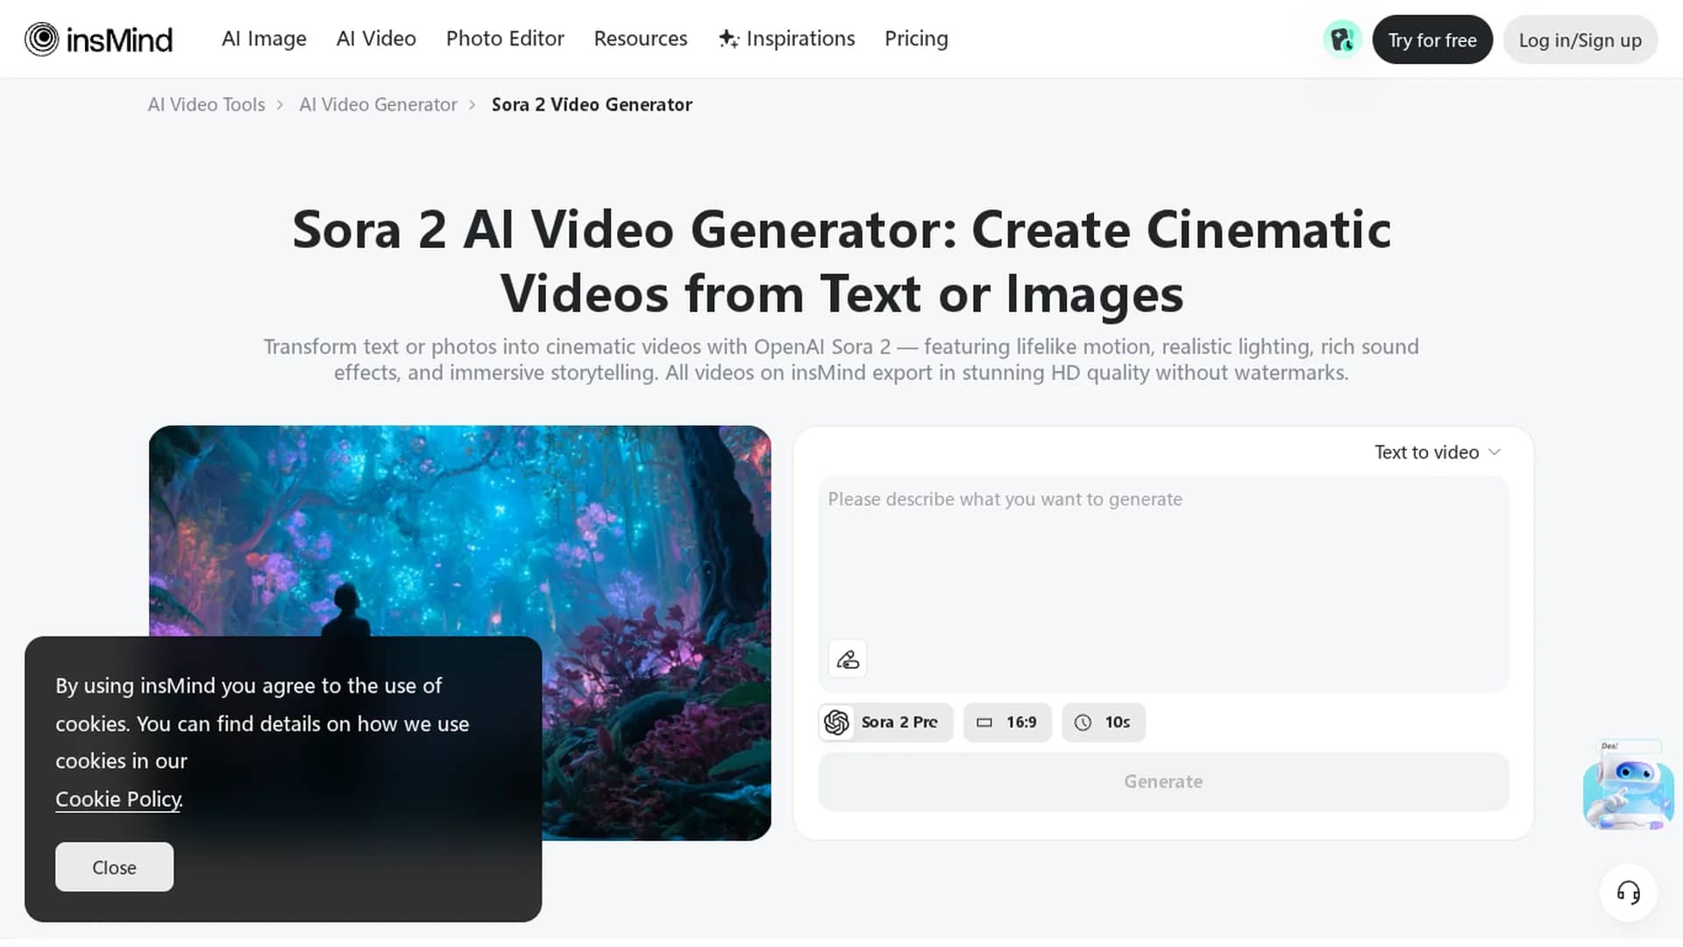This screenshot has width=1683, height=947.
Task: Open the Sora 2 Pro model selector
Action: (x=885, y=723)
